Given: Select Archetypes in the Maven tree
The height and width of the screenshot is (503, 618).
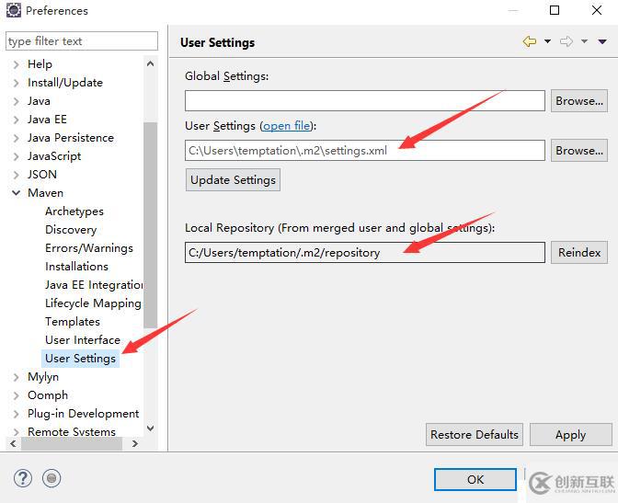Looking at the screenshot, I should (x=74, y=211).
